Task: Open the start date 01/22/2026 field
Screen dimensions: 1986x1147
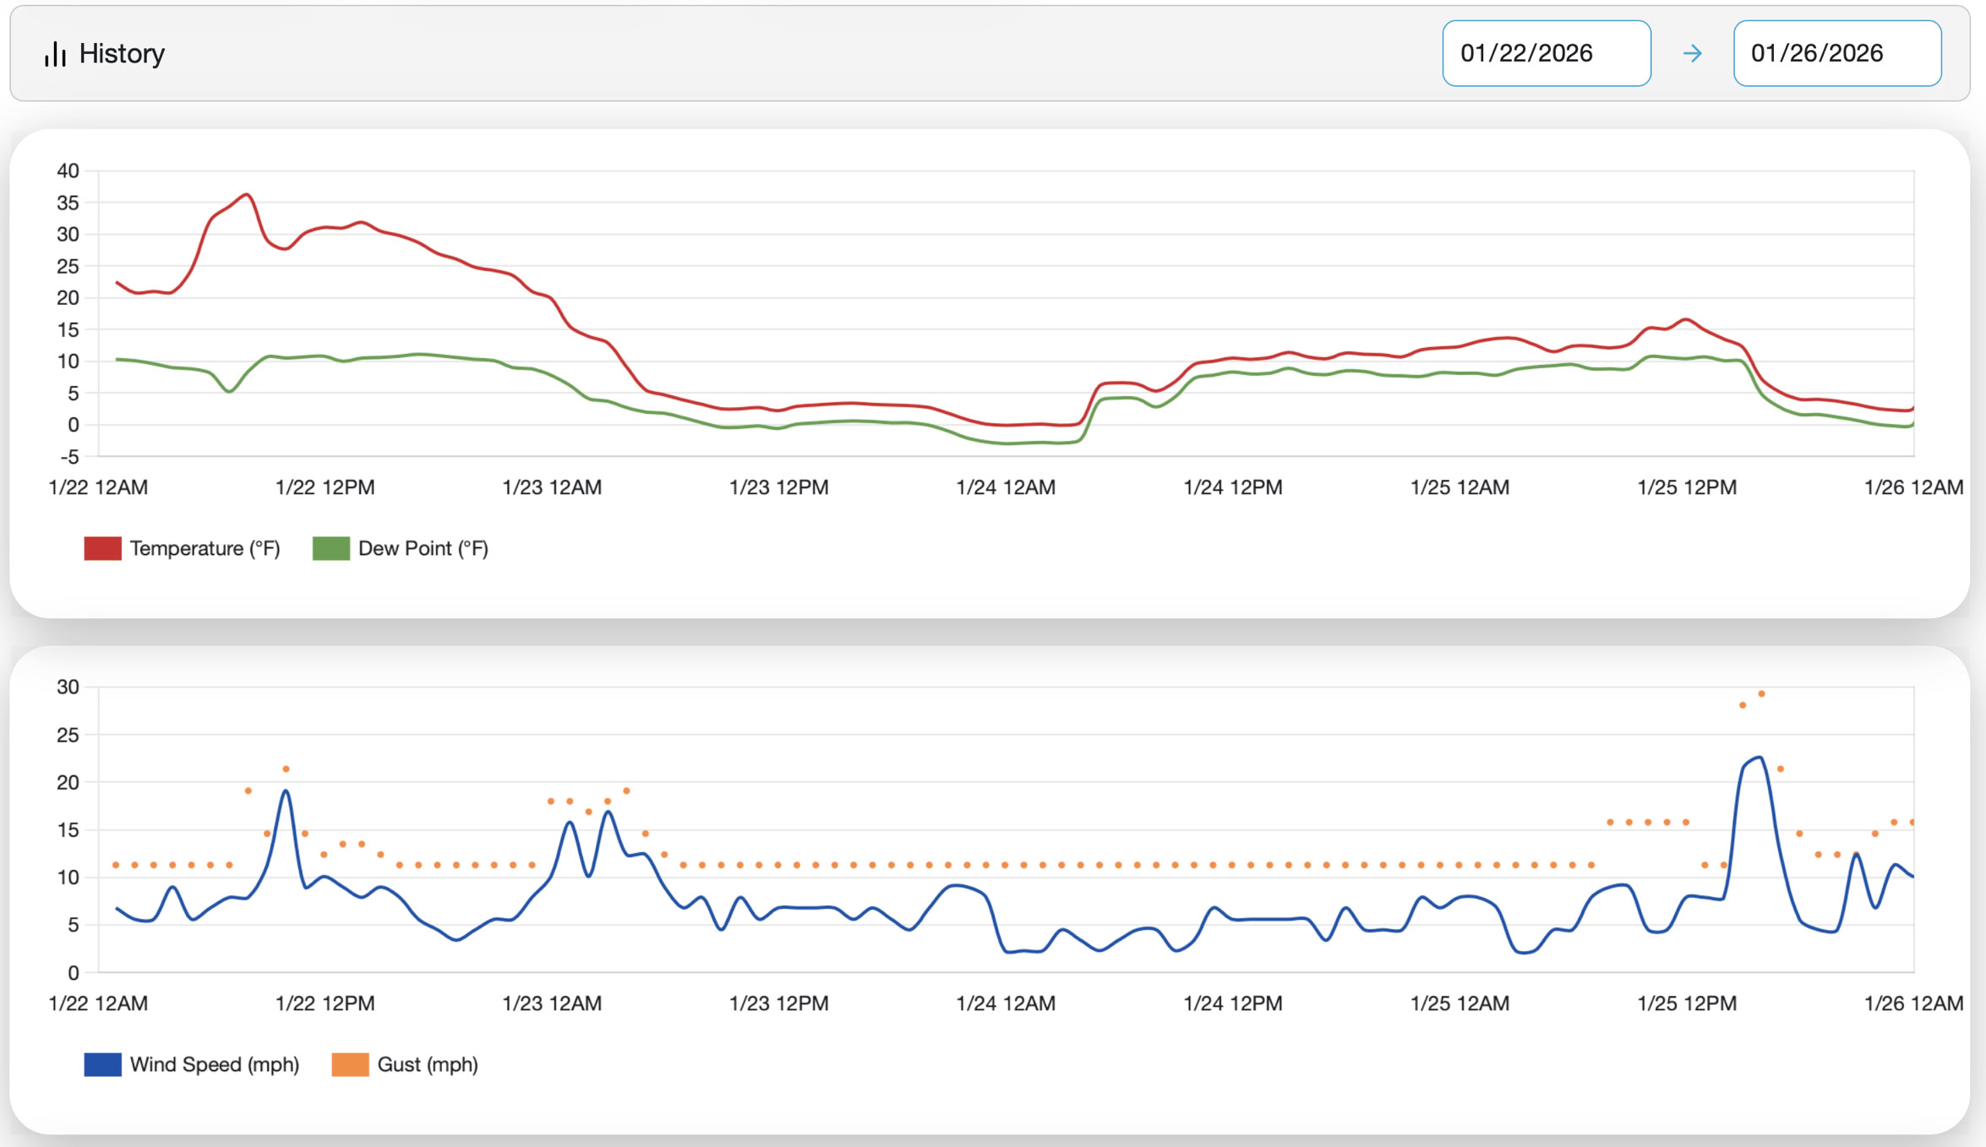Action: (1546, 54)
